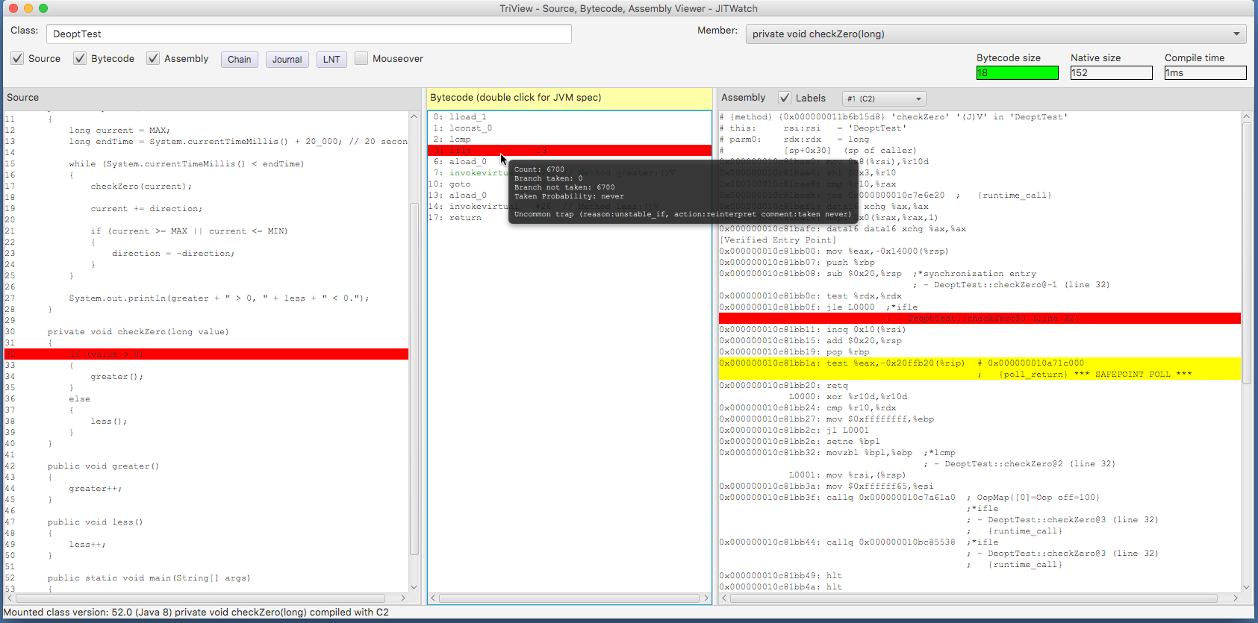Select source line 'private void checkZero(long value)'

[x=138, y=332]
